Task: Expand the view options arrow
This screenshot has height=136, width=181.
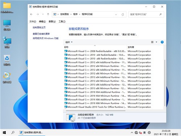Action: tap(156, 42)
